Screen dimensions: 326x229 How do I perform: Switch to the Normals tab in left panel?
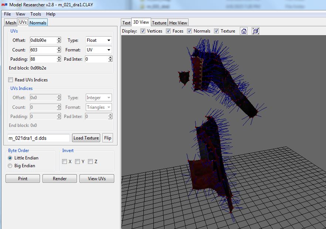(x=38, y=23)
